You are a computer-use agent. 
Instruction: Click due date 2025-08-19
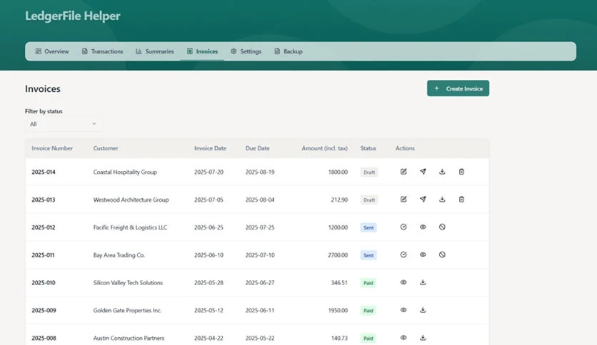pyautogui.click(x=260, y=172)
